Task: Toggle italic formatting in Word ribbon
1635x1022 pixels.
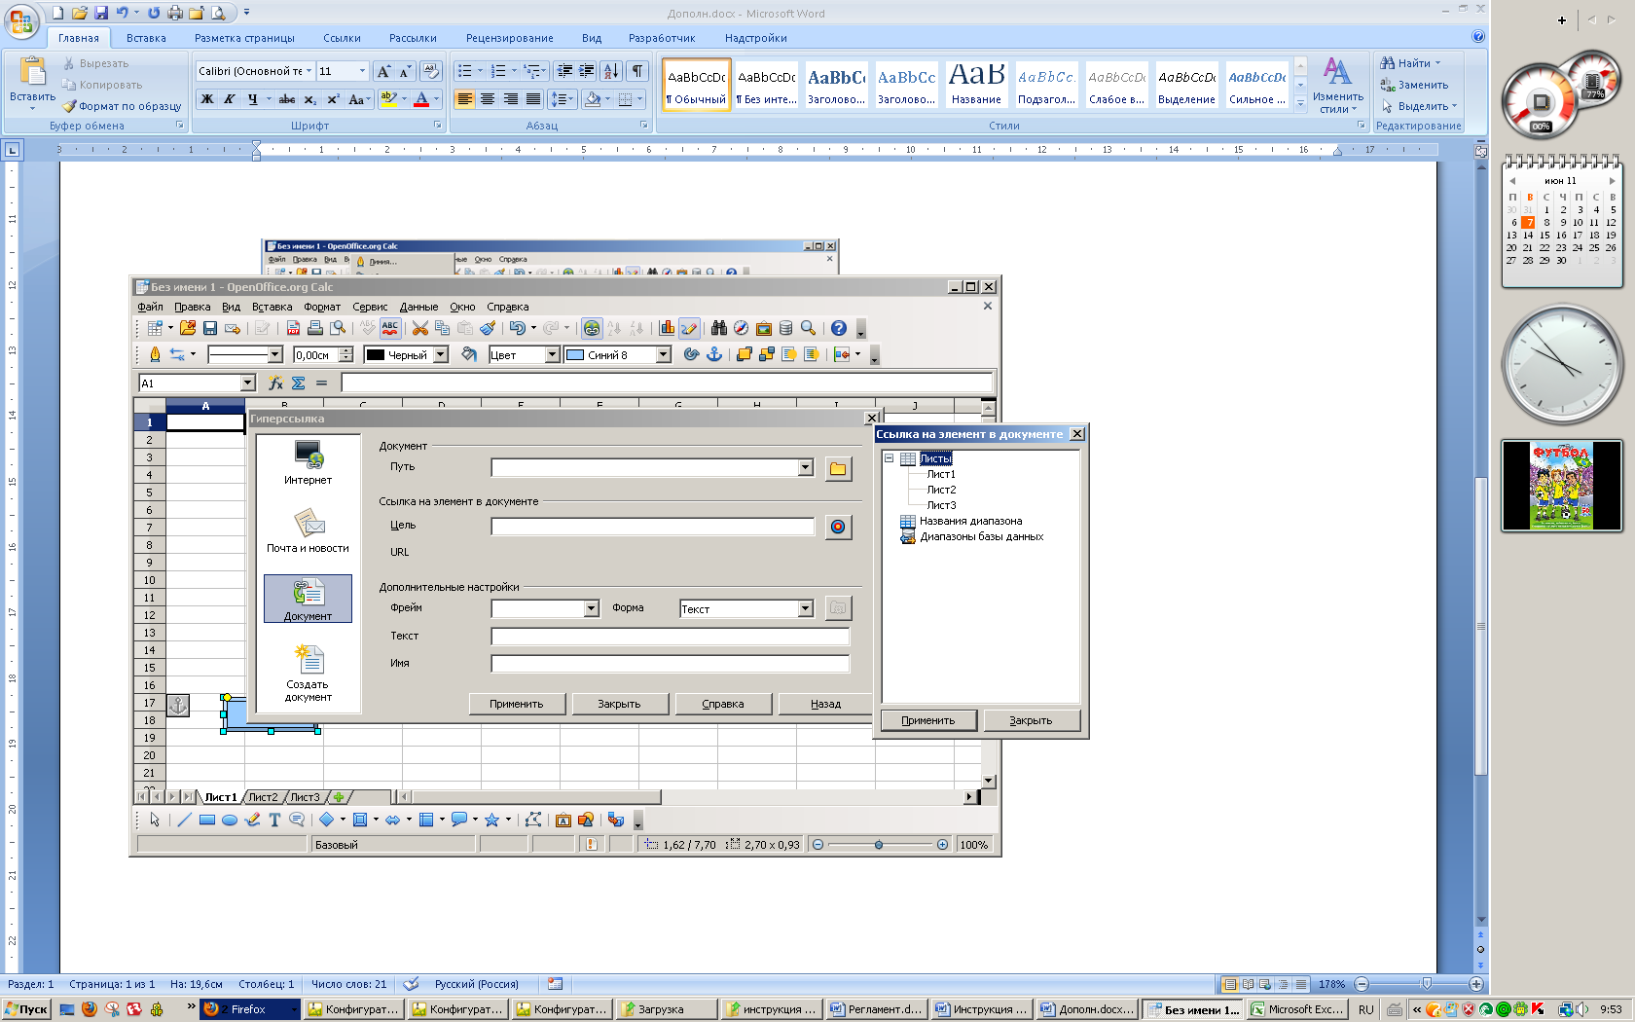Action: 230,99
